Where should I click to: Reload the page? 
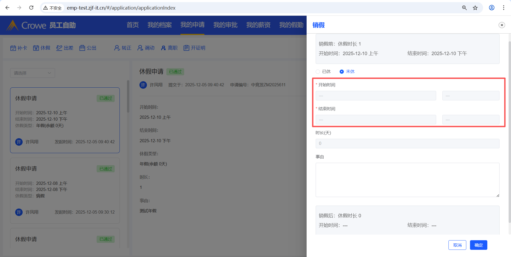point(31,8)
